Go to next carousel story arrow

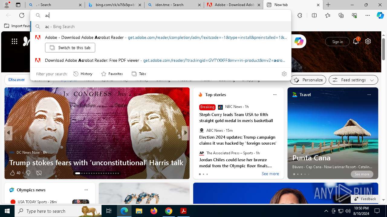tap(185, 133)
